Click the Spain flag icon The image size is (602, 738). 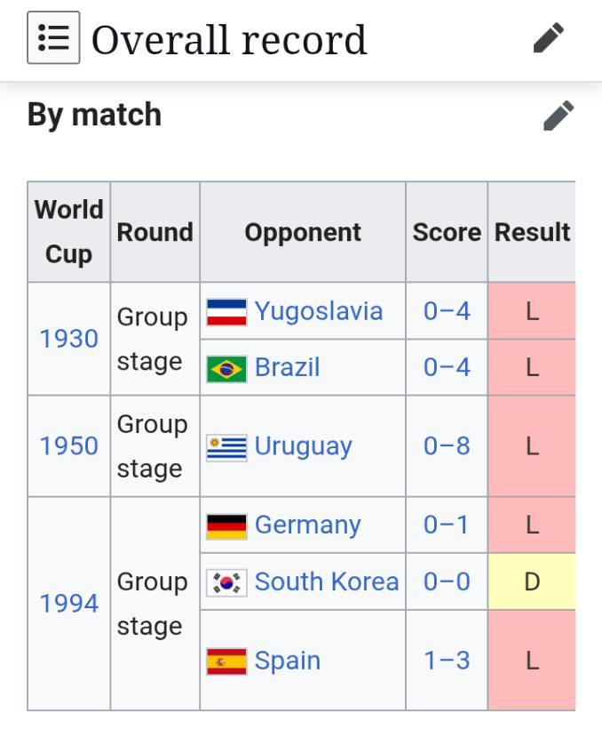[226, 662]
